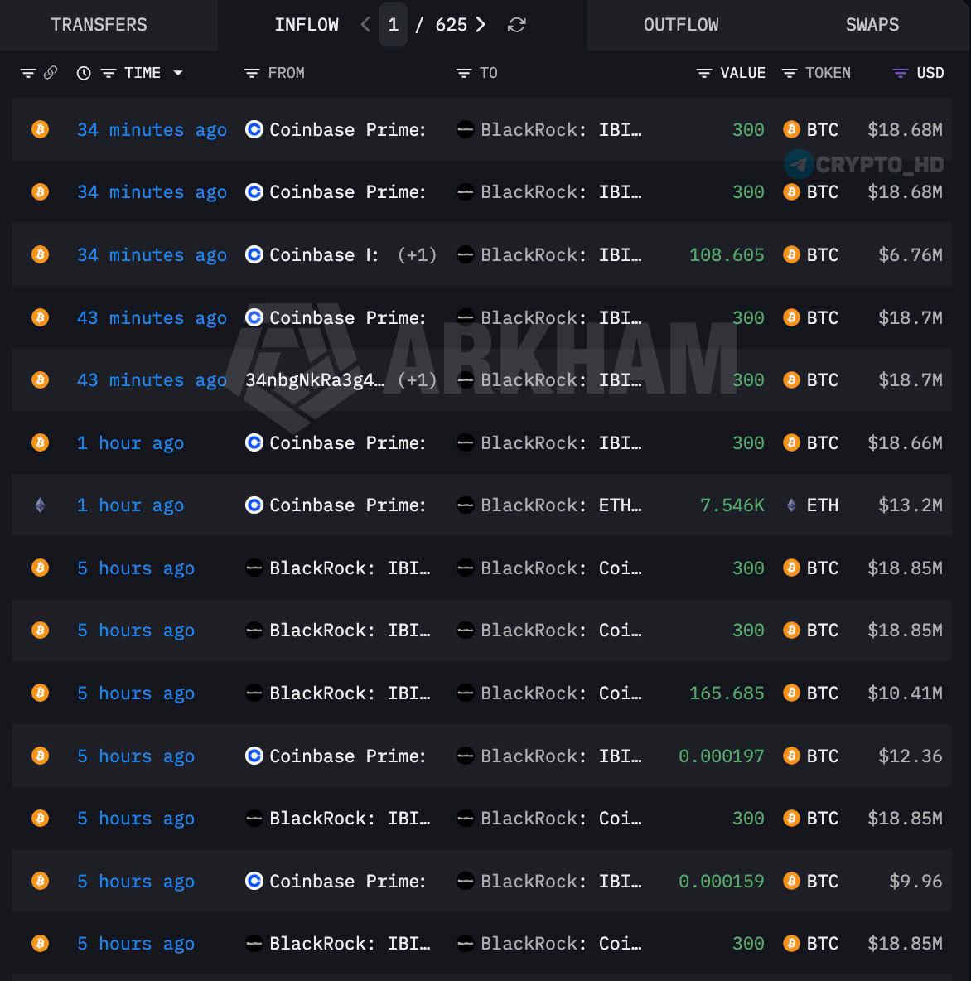Open the TIME column filter icon
Image resolution: width=971 pixels, height=981 pixels.
click(x=109, y=73)
